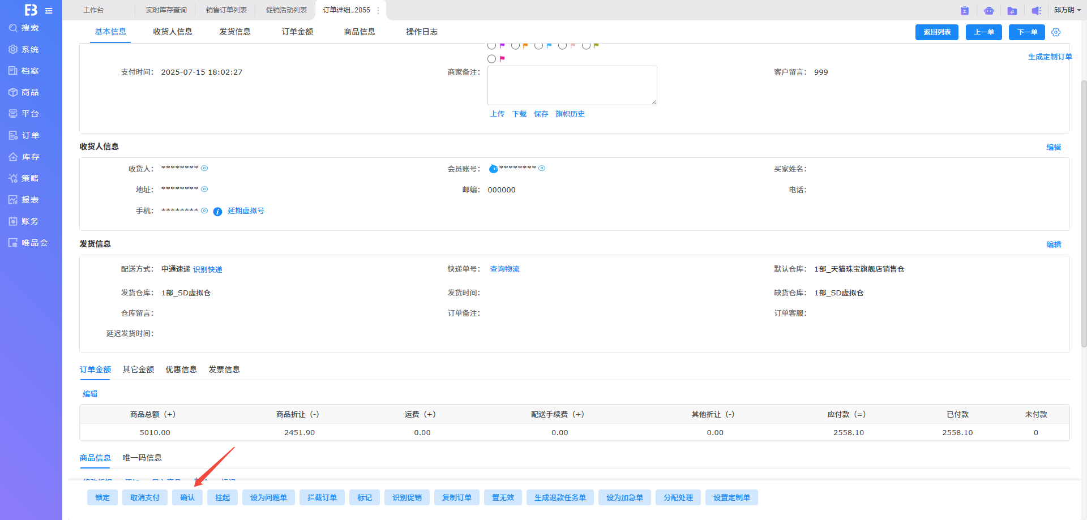Open 库存 module in left sidebar

(31, 157)
